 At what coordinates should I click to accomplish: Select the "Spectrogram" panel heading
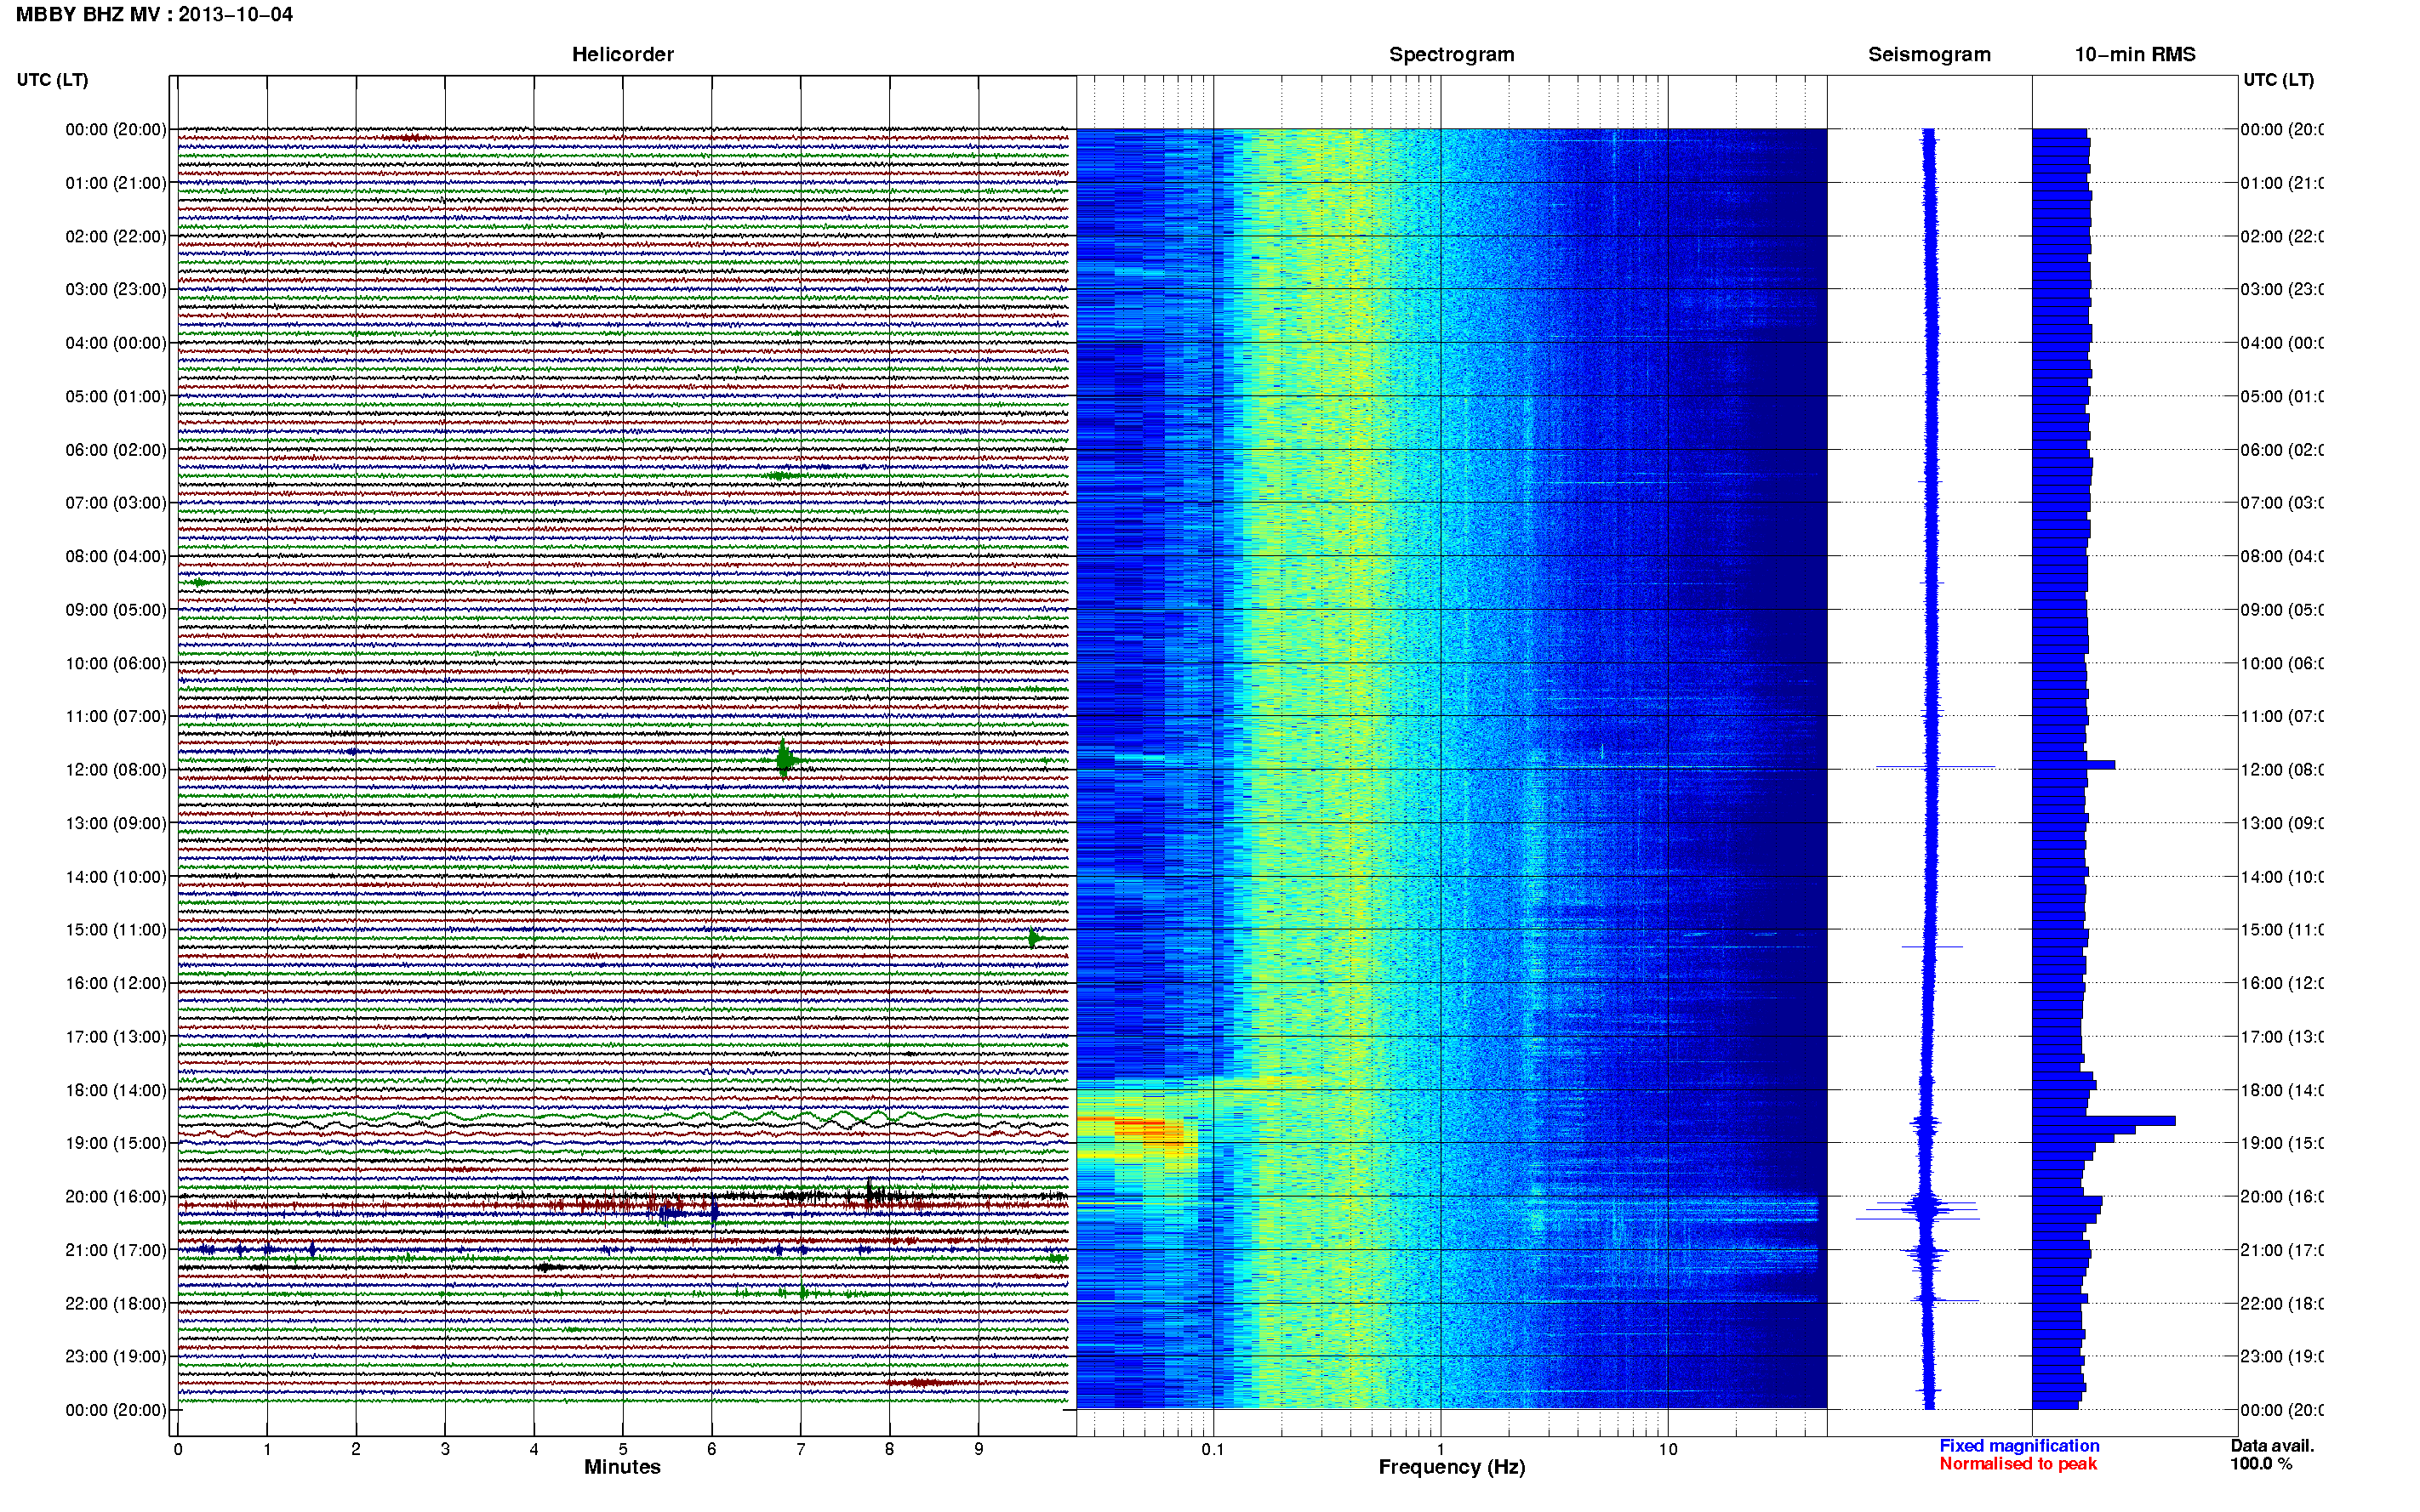(x=1451, y=54)
